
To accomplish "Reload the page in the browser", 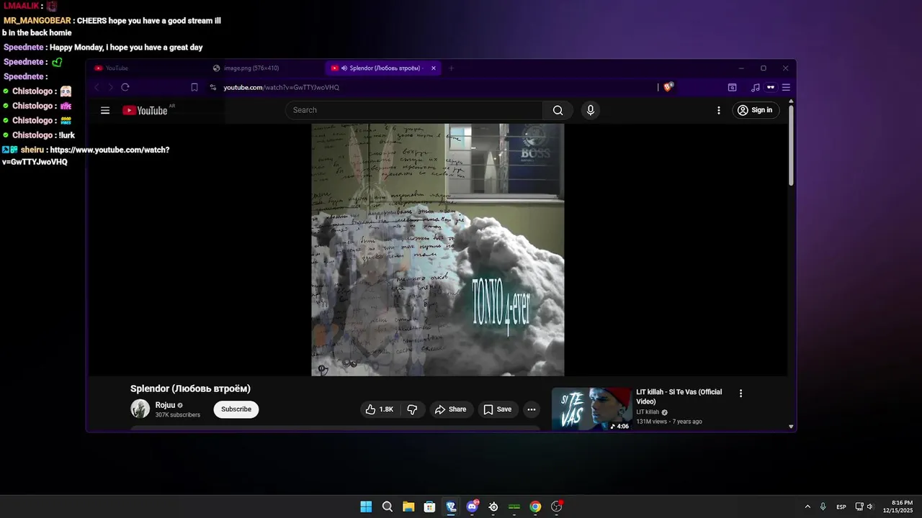I will coord(125,87).
